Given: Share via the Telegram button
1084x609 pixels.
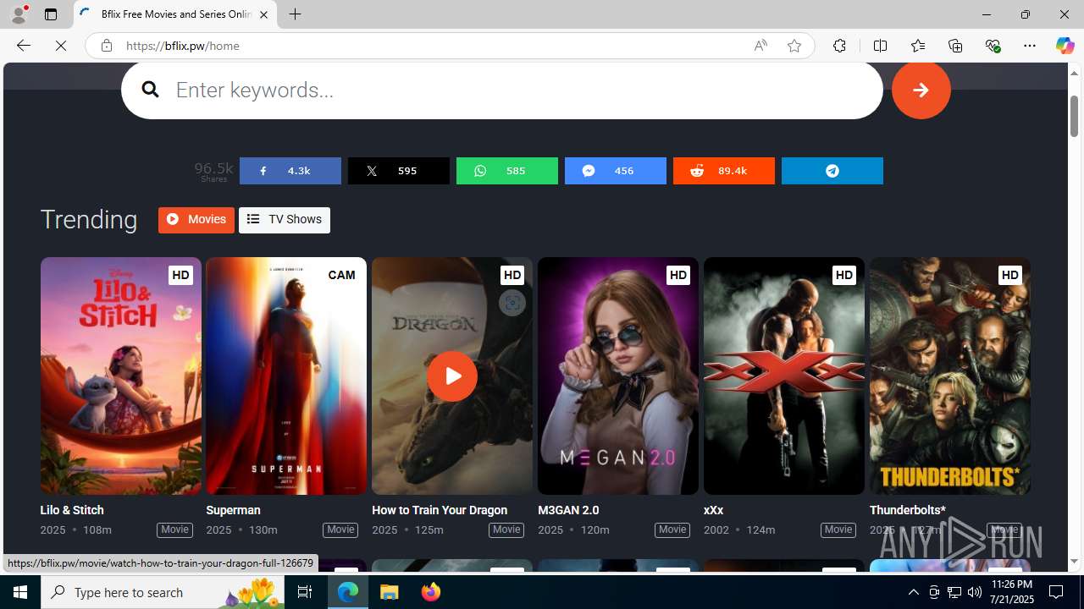Looking at the screenshot, I should 832,171.
